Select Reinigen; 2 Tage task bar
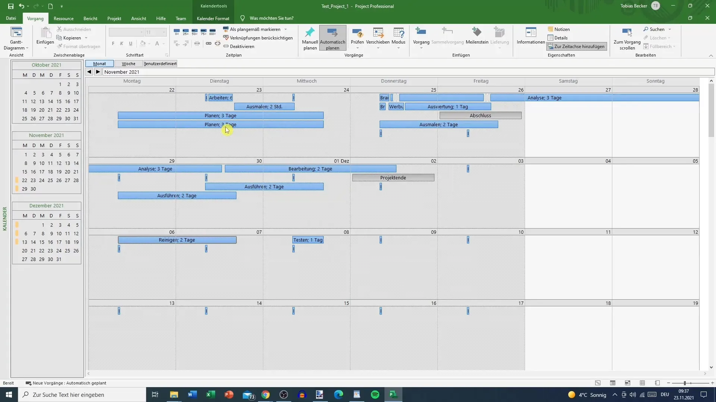 [x=177, y=240]
